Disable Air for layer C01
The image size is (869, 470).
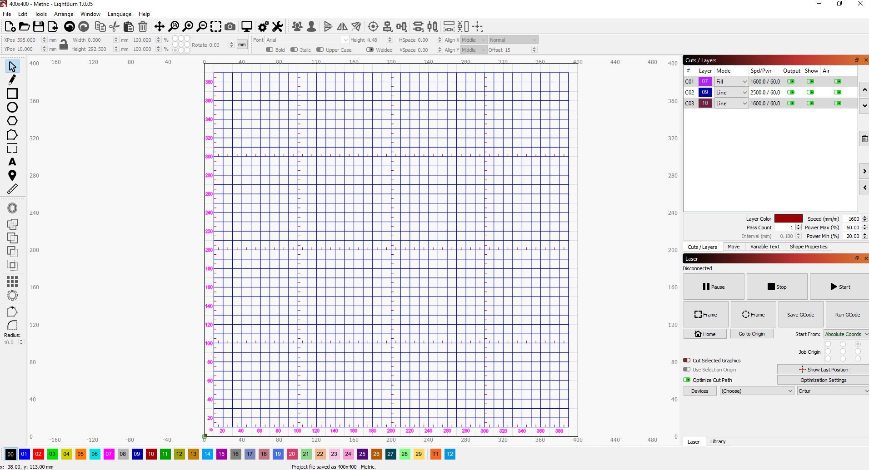(x=837, y=81)
